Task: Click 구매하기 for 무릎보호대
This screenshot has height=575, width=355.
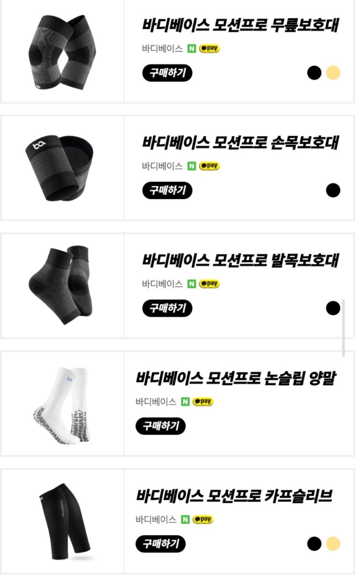Action: pyautogui.click(x=167, y=73)
